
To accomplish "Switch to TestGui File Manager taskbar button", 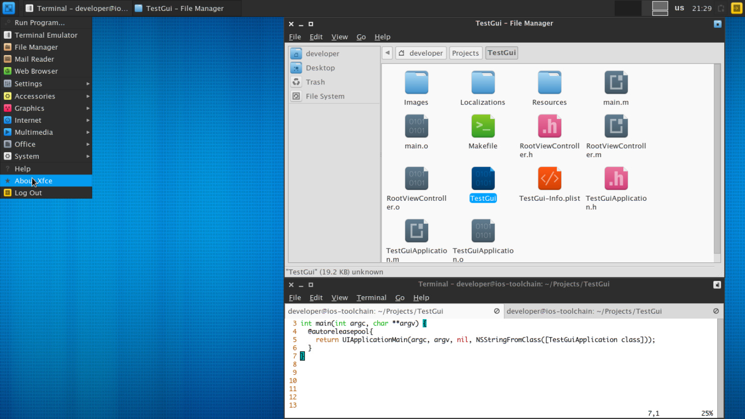I will click(186, 8).
